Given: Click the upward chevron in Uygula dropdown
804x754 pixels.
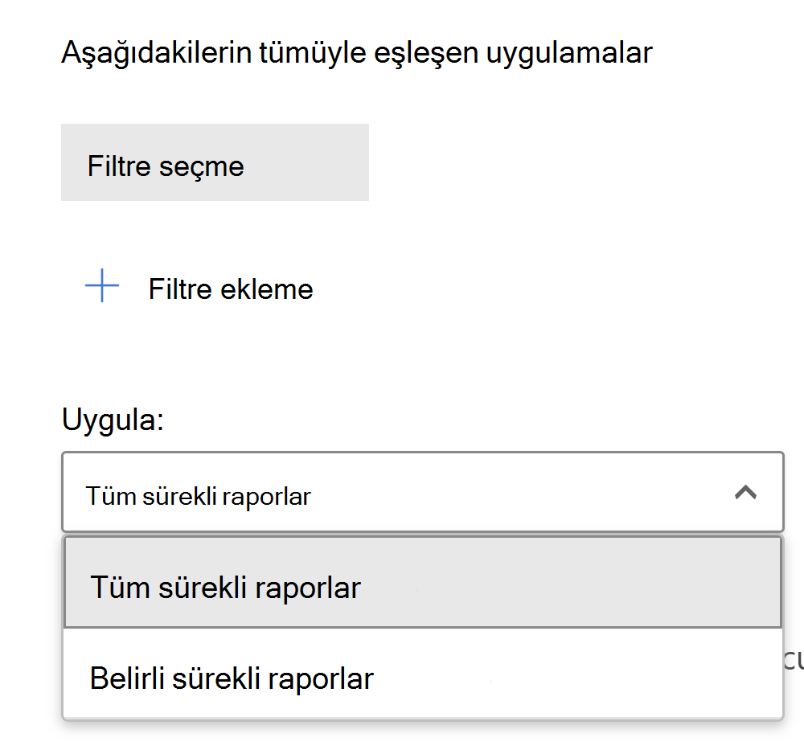Looking at the screenshot, I should [745, 493].
